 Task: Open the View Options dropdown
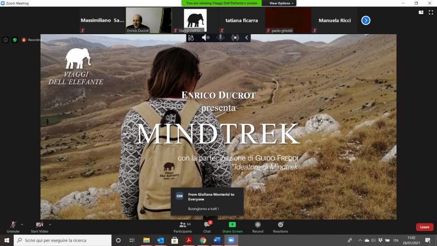pyautogui.click(x=282, y=3)
